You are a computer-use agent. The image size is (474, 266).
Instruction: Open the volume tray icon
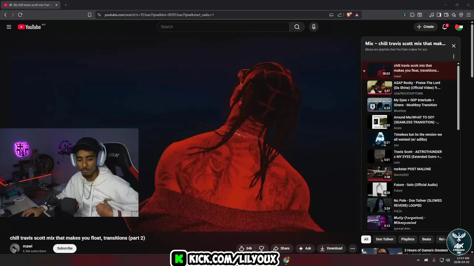pos(448,260)
